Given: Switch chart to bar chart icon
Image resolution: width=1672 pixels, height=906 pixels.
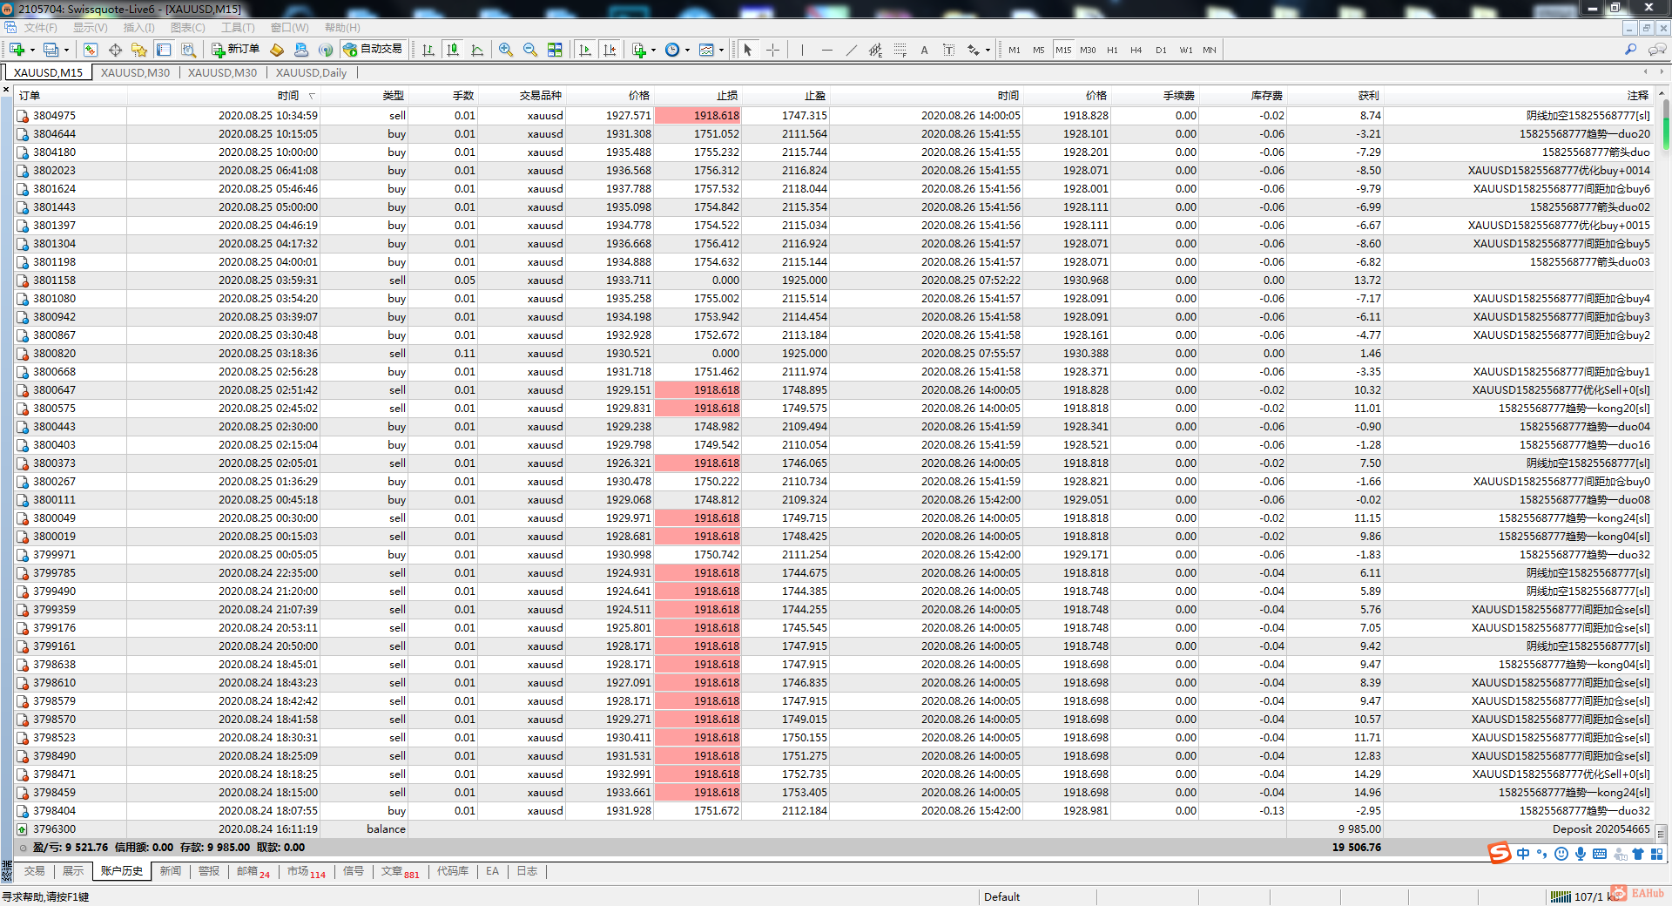Looking at the screenshot, I should coord(428,50).
